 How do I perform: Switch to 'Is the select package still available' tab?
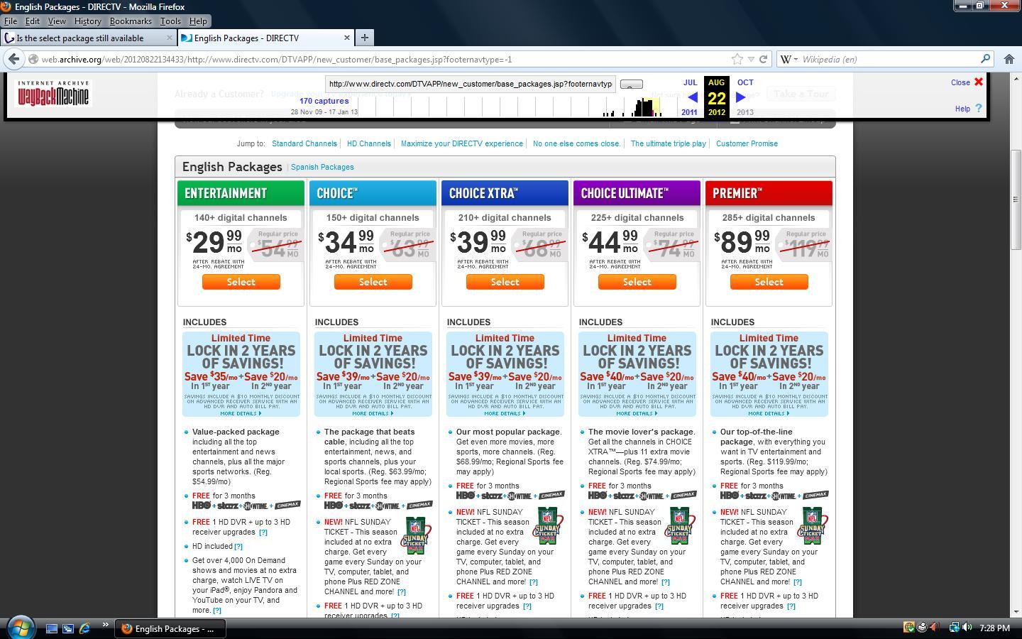(88, 38)
